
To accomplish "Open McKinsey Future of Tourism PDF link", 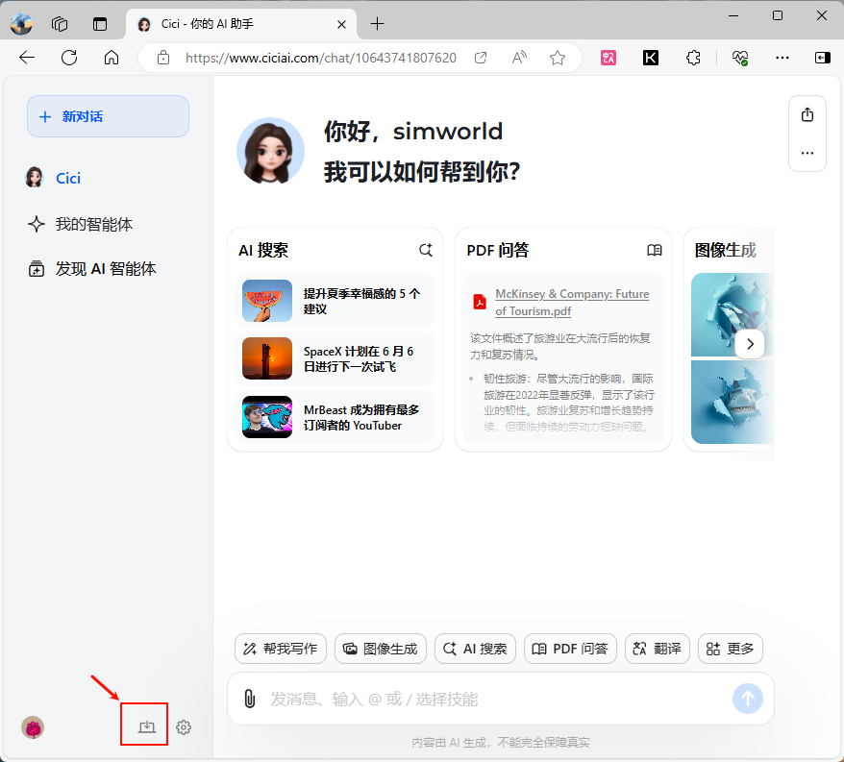I will click(571, 302).
